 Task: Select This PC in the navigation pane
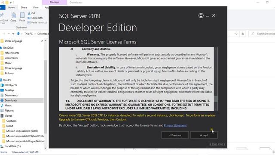tap(7, 80)
